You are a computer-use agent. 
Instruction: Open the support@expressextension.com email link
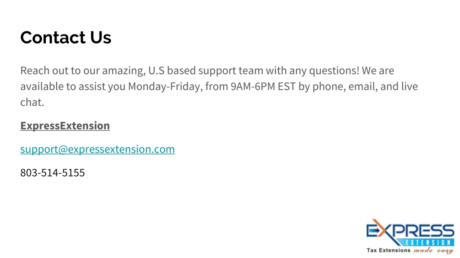click(x=97, y=149)
